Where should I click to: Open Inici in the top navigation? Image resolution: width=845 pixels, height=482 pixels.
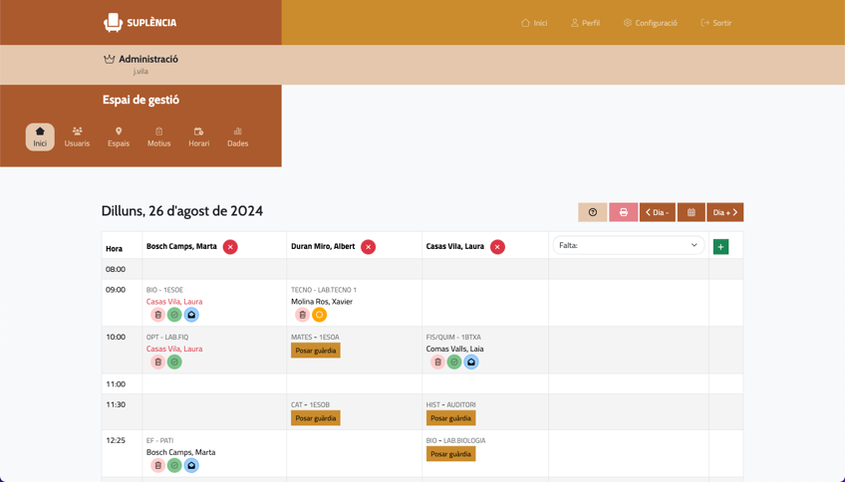pos(534,23)
